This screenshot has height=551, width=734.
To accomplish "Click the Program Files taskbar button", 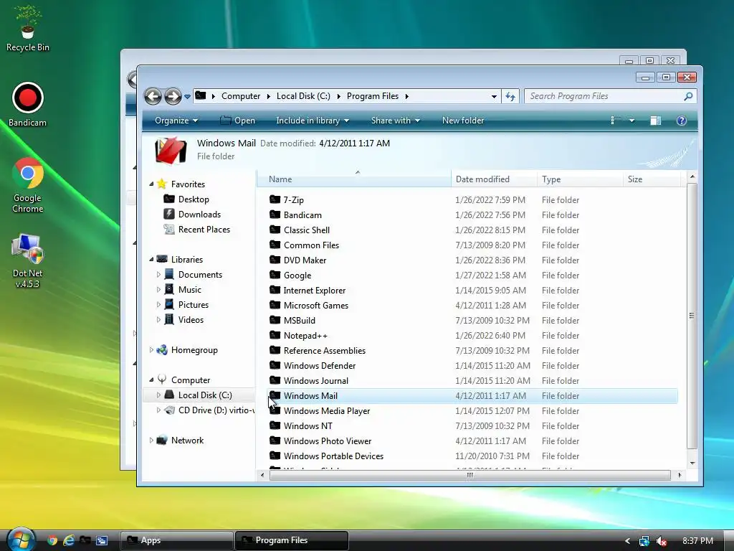I will 292,541.
